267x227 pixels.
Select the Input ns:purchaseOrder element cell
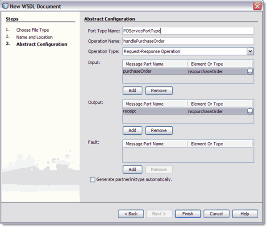point(217,72)
